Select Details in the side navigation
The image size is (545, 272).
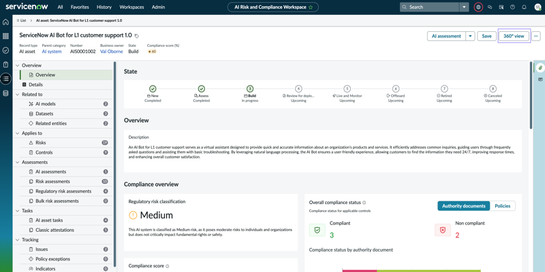[x=36, y=84]
